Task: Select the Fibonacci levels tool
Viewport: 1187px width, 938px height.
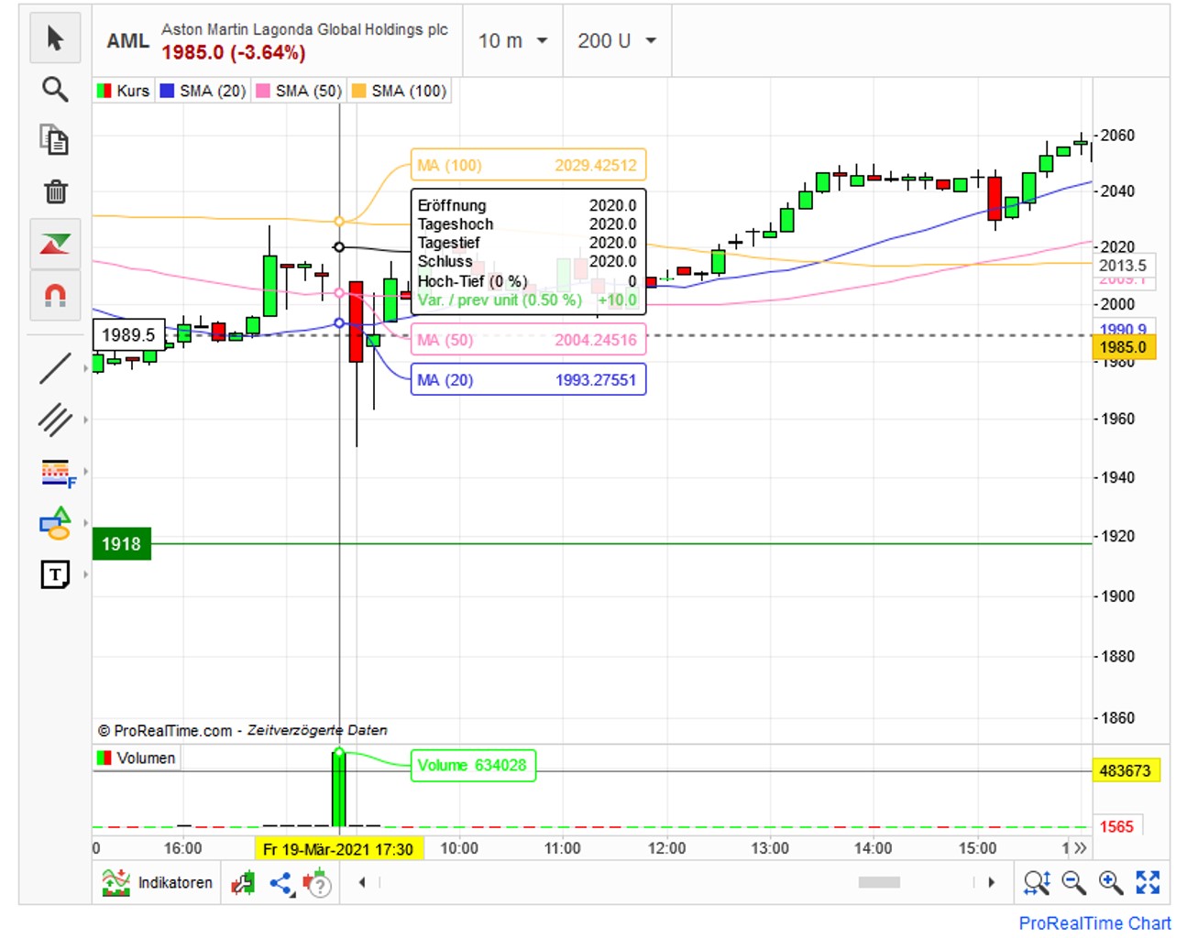Action: [58, 473]
